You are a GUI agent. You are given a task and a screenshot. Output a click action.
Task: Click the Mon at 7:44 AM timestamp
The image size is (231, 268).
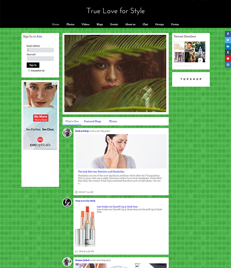click(86, 192)
